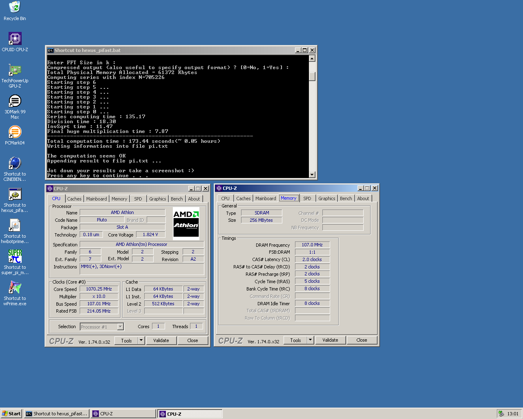
Task: Click the console window's title bar system icon
Action: (50, 50)
